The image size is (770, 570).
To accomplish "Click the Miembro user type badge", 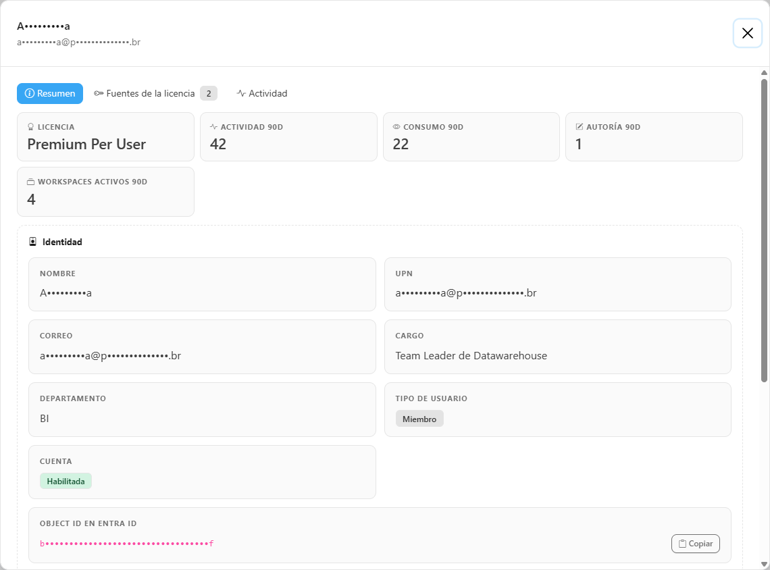I will (419, 419).
